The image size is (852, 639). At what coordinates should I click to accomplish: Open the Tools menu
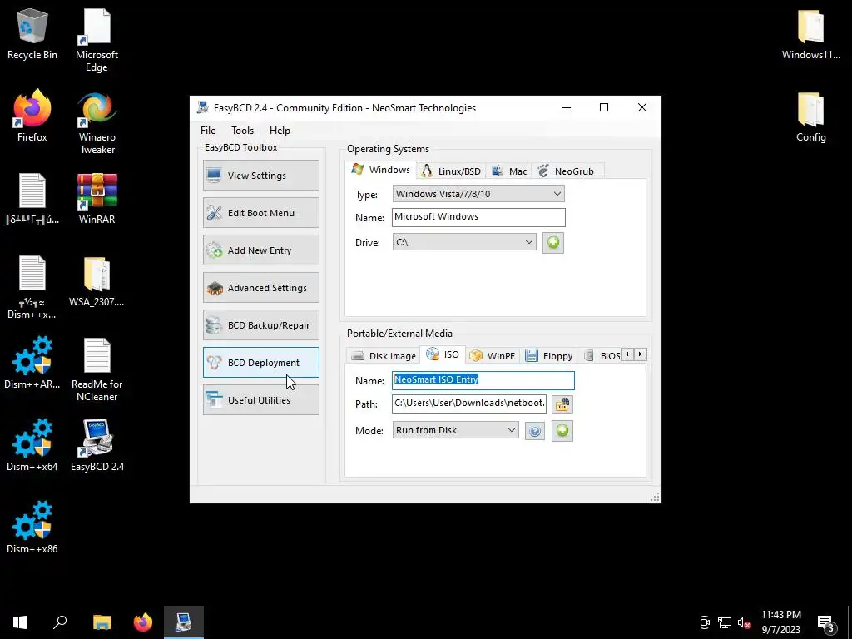coord(242,131)
